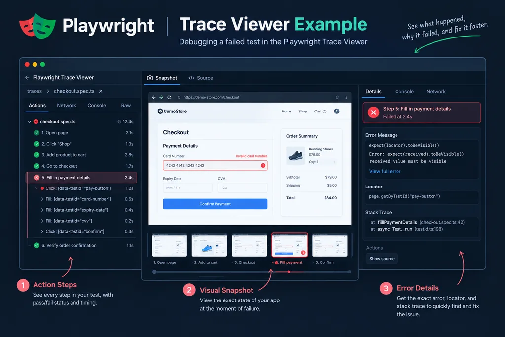505x337 pixels.
Task: Open the Home link in DemoStore
Action: tap(287, 111)
